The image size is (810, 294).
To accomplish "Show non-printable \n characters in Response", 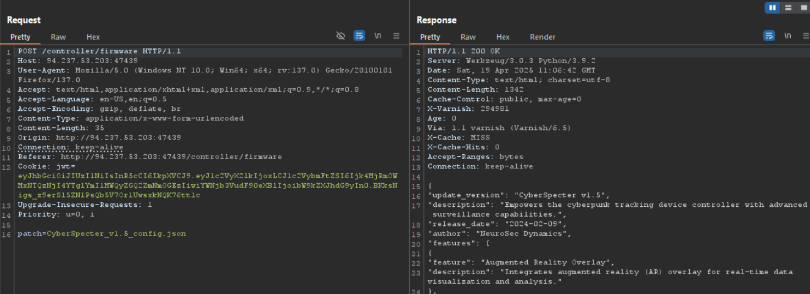I will pyautogui.click(x=787, y=36).
